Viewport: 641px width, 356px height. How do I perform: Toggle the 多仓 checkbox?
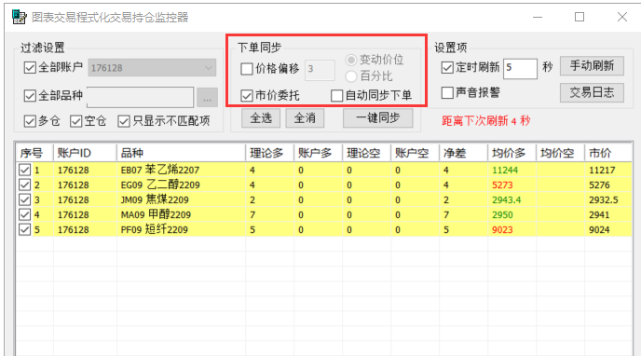coord(30,121)
